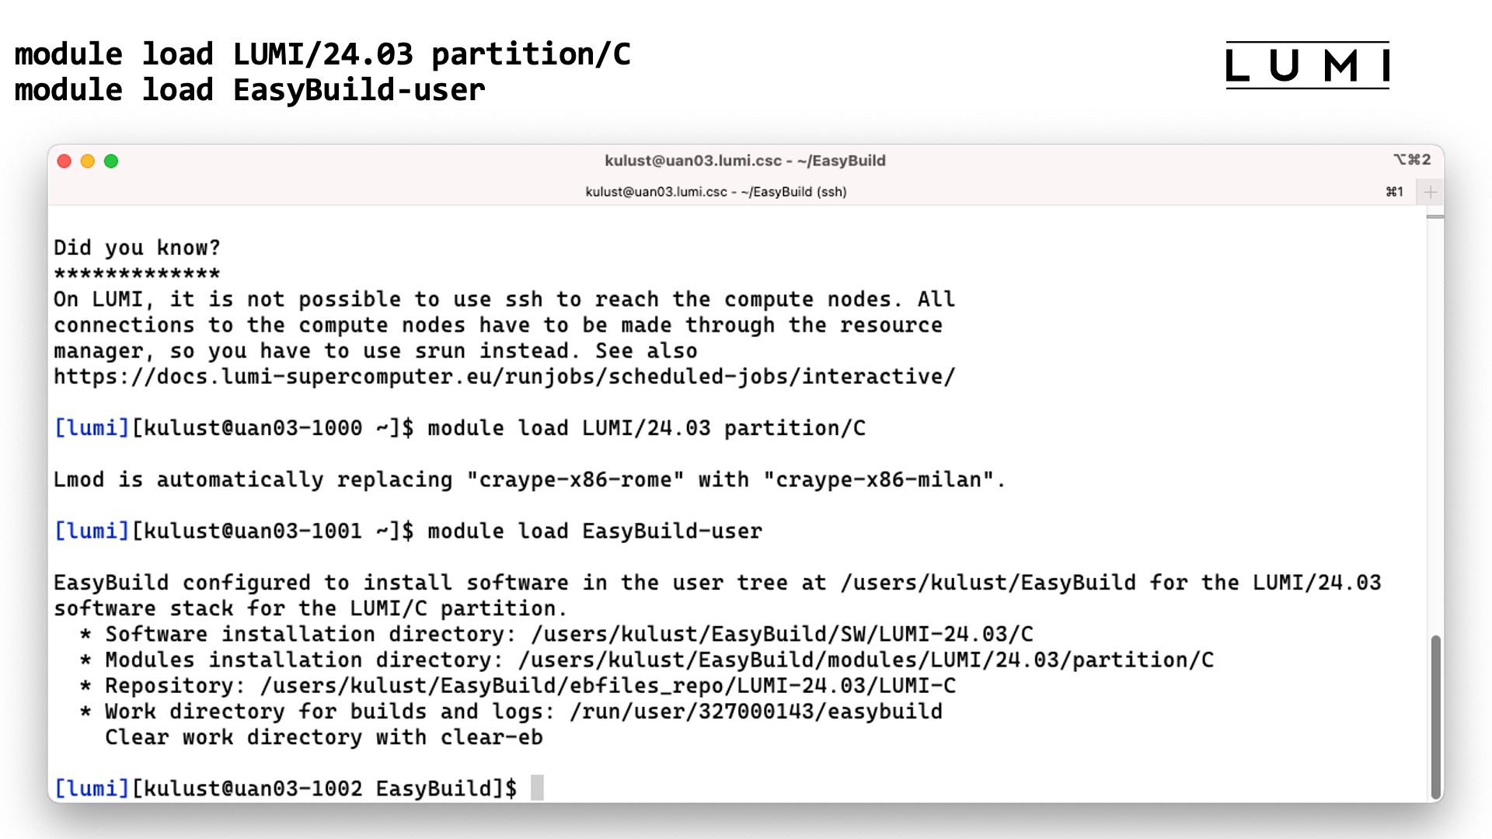The width and height of the screenshot is (1492, 839).
Task: Expand the kulust@uan03-1000 prompt area
Action: [x=246, y=427]
